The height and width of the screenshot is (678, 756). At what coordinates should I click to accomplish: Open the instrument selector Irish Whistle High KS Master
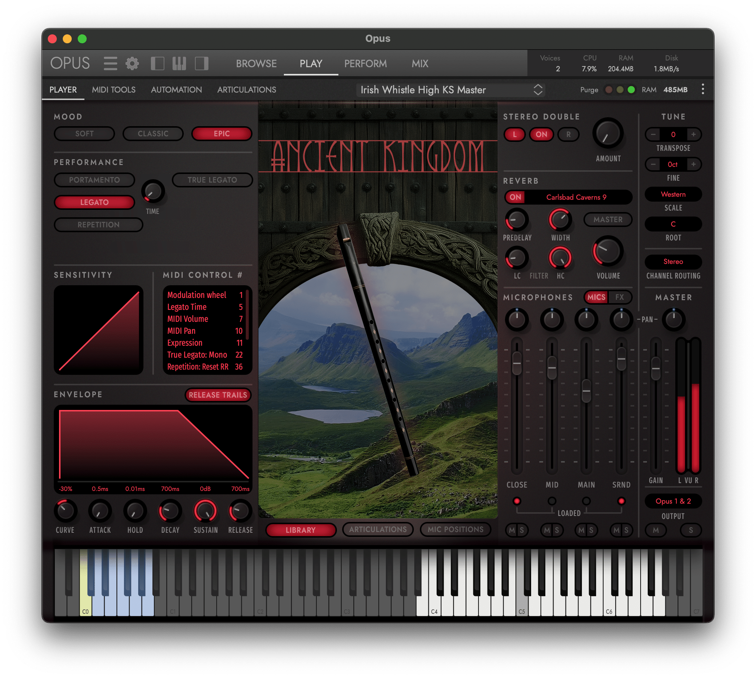coord(450,90)
